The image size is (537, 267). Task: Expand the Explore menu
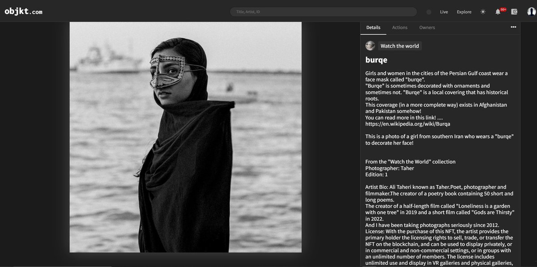coord(464,12)
